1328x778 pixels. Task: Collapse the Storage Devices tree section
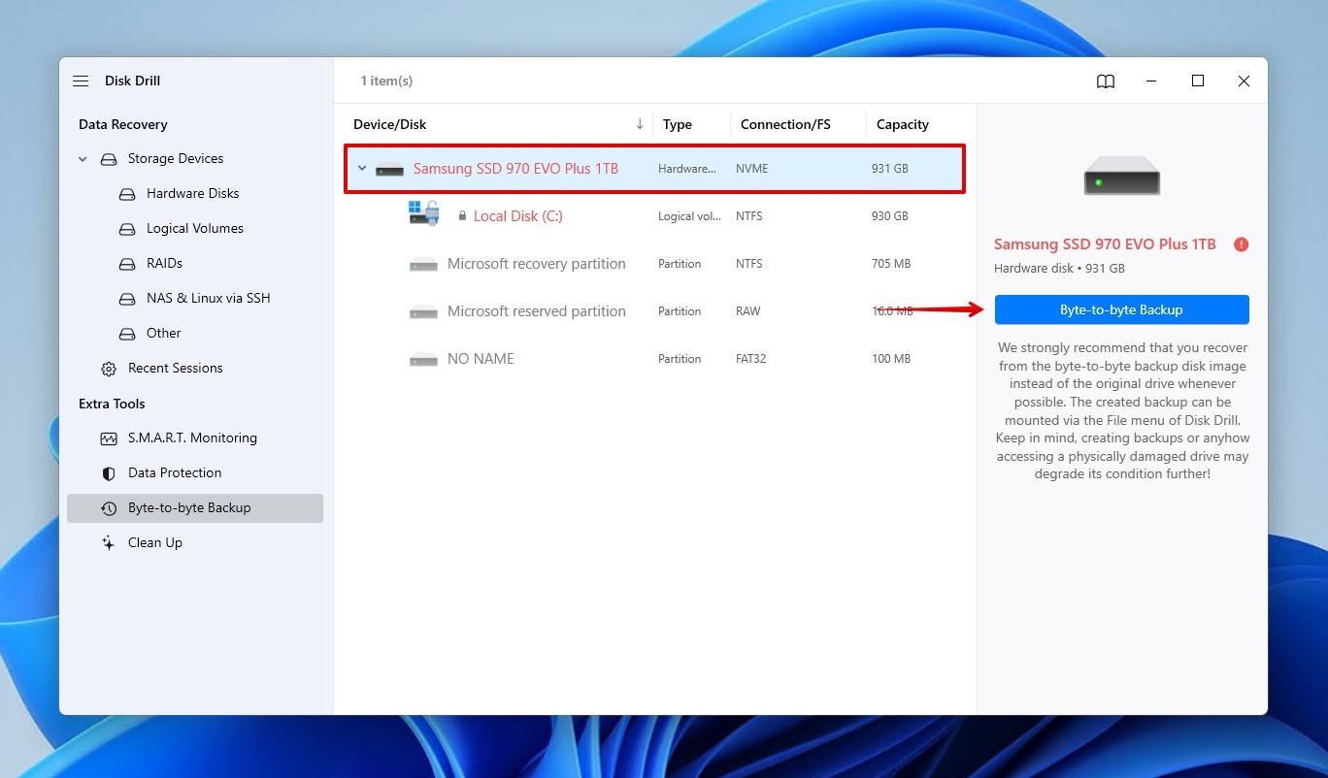(83, 159)
